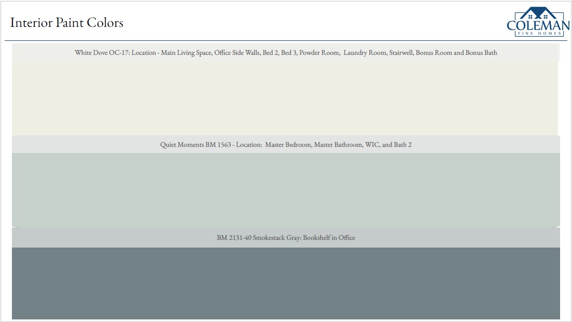
Task: Click the Quiet Moments BM 1563 color name
Action: 195,145
